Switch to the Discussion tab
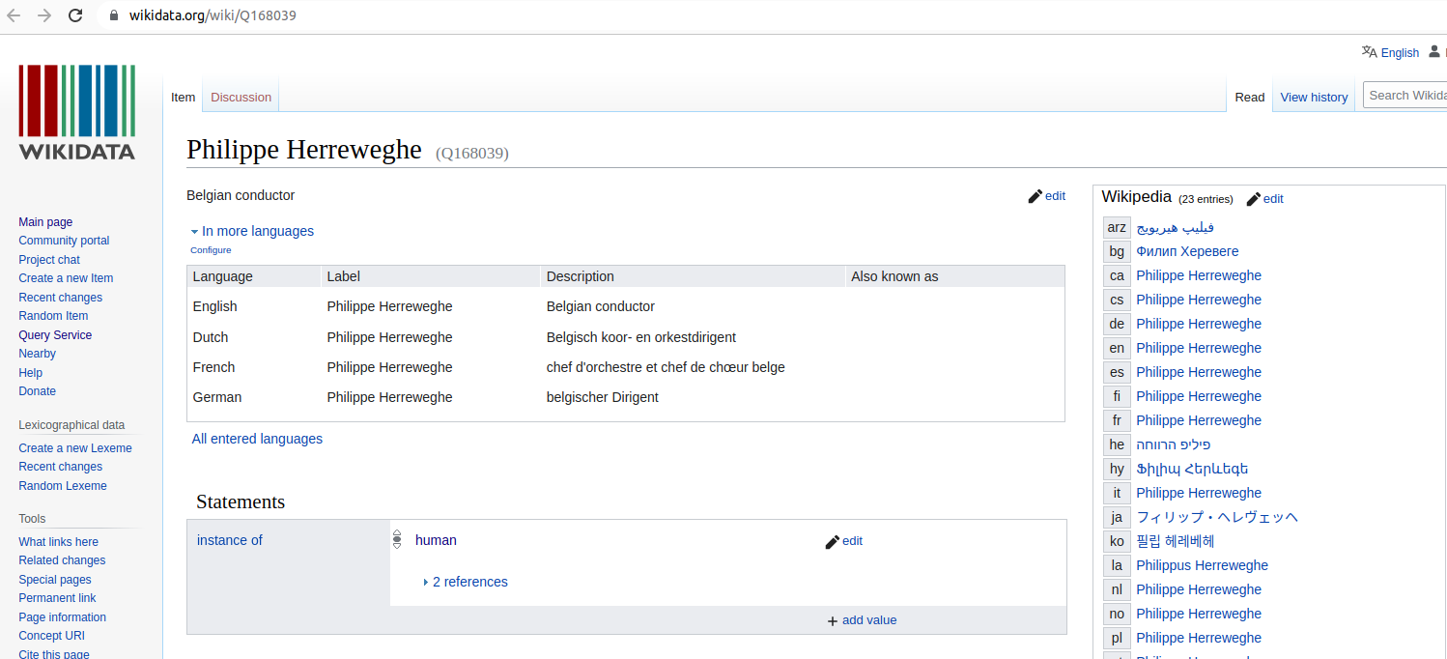This screenshot has width=1447, height=659. 241,97
